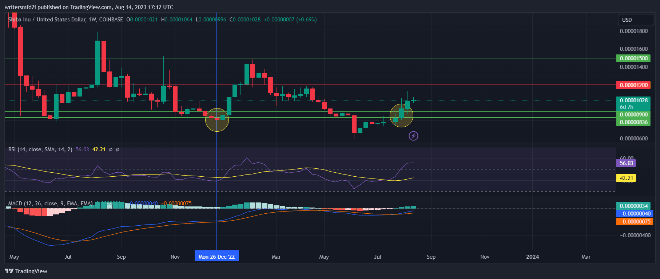Select the green 0.00001500 price axis label
Screen dimensions: 660x279
(634, 58)
